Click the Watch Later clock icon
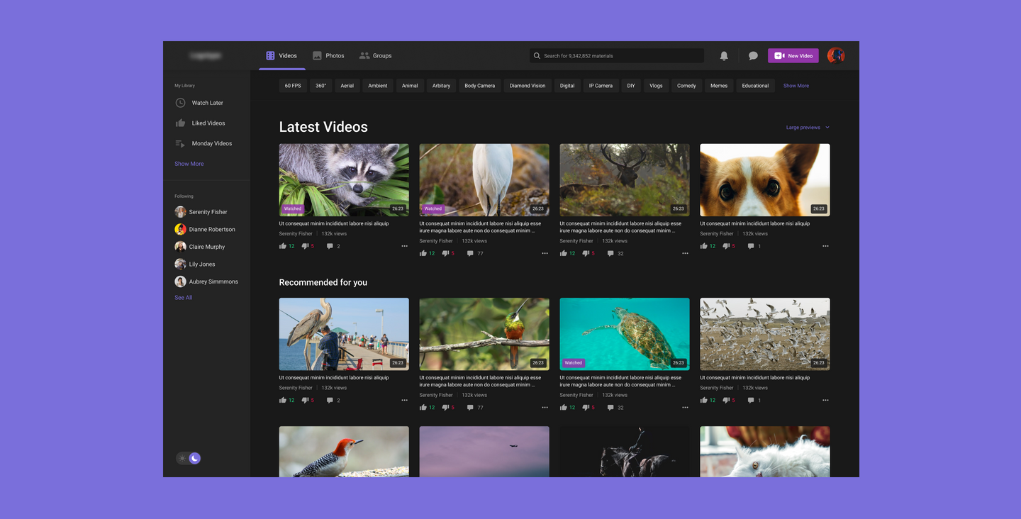 click(x=181, y=103)
